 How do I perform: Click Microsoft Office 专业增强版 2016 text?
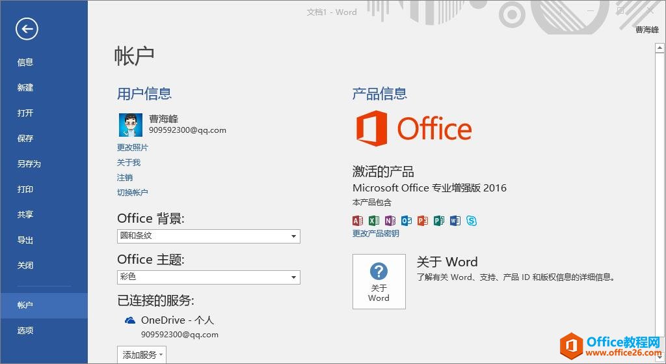[x=429, y=188]
